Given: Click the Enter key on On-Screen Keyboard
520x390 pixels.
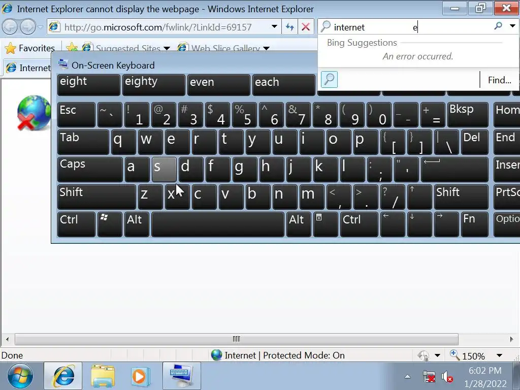Looking at the screenshot, I should point(454,170).
